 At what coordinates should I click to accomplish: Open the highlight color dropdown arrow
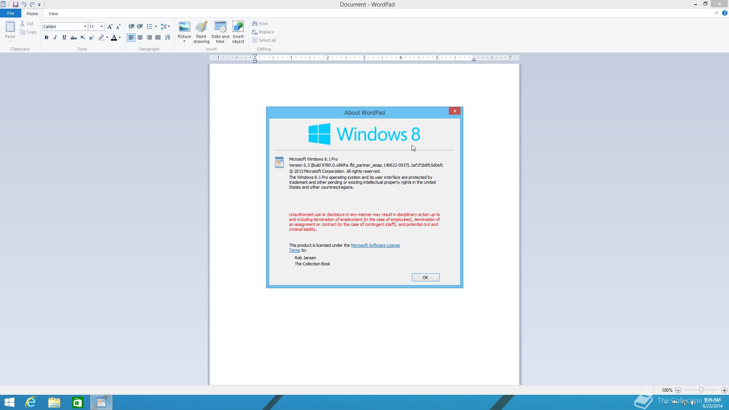[107, 38]
